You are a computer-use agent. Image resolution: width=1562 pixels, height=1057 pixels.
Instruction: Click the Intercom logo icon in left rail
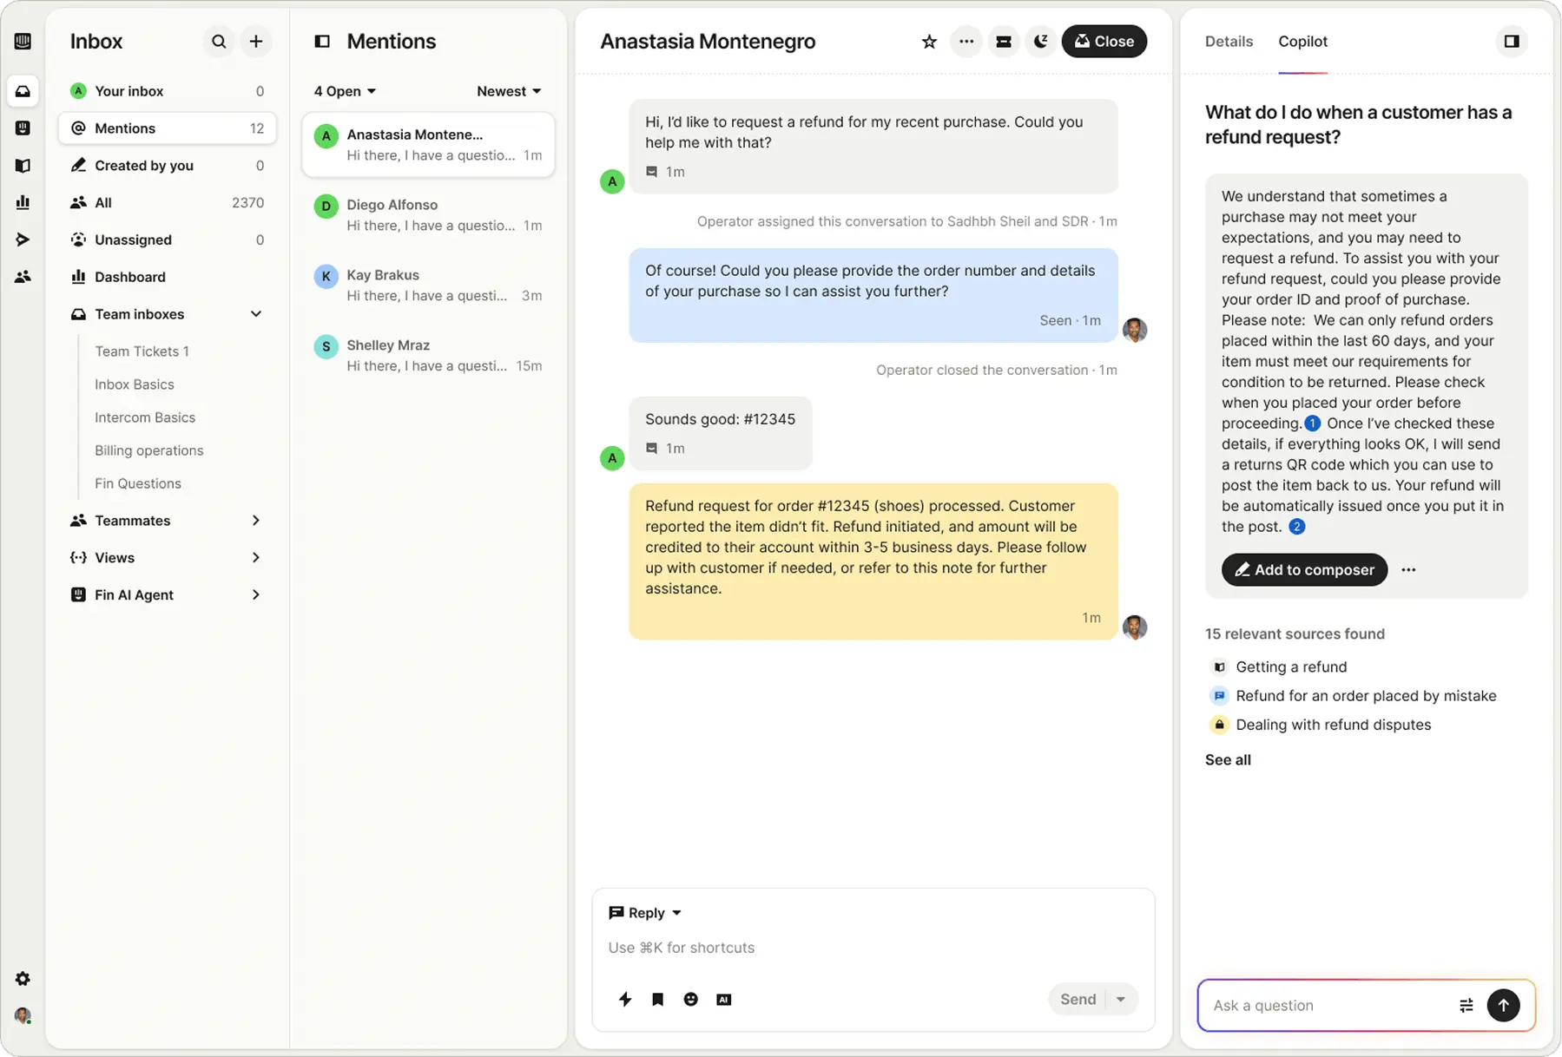point(23,41)
